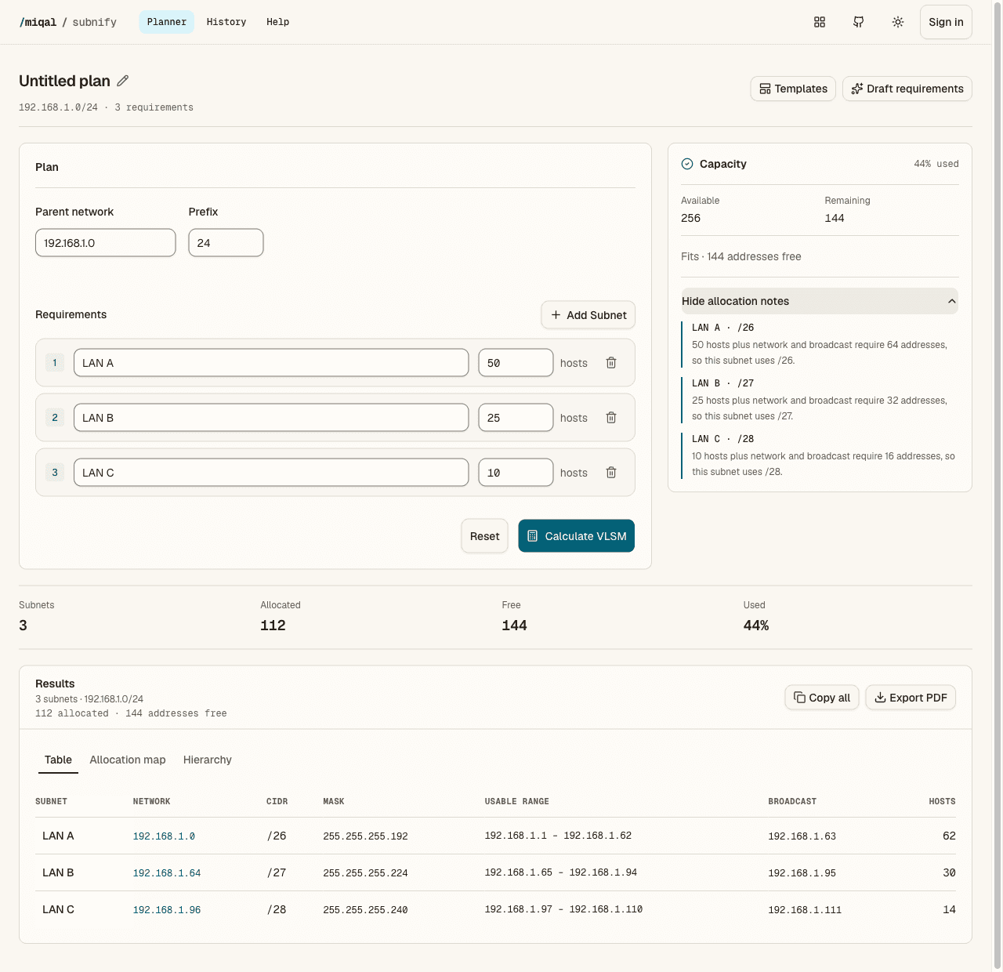Click the Capacity check-circle icon

(687, 164)
